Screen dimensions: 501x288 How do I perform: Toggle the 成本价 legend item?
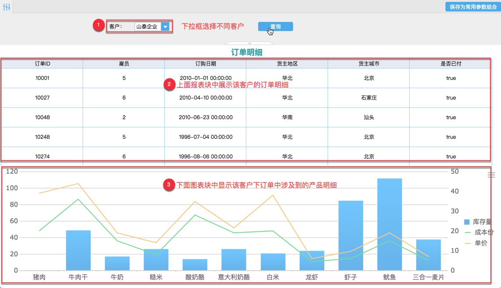tap(479, 232)
